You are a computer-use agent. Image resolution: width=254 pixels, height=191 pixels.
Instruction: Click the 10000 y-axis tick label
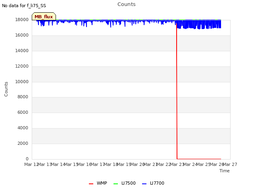(22, 82)
